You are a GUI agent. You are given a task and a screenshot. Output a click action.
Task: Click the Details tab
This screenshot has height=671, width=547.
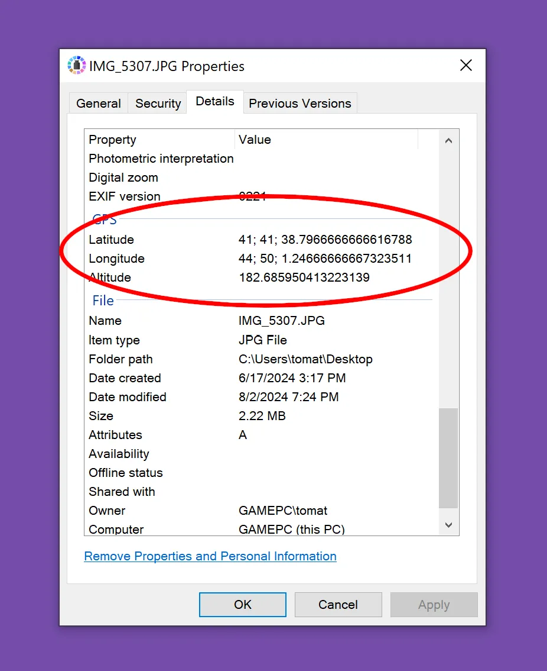click(x=215, y=102)
